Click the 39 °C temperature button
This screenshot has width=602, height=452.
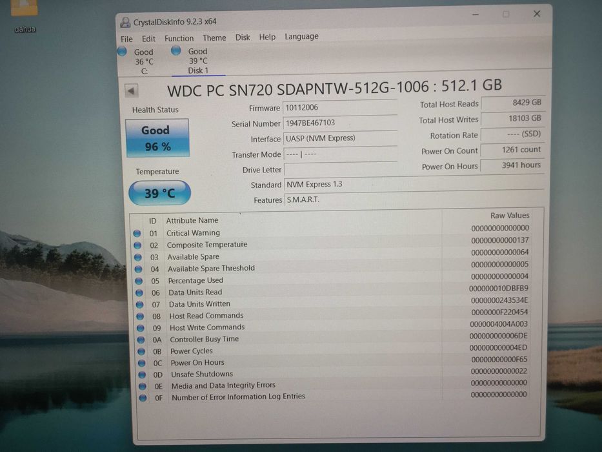[160, 193]
